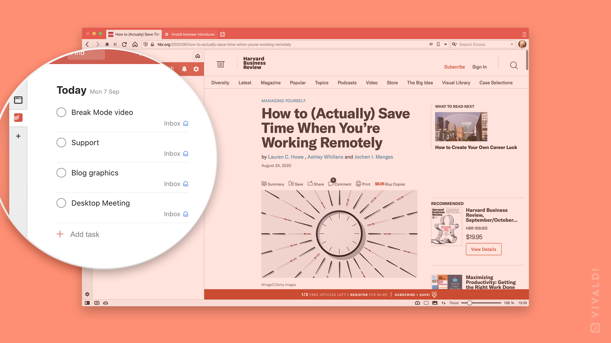Screen dimensions: 611x343
Task: Click the Todoist sidebar panel icon
Action: click(x=18, y=117)
